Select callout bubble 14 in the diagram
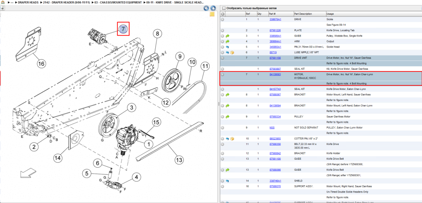 (57, 158)
